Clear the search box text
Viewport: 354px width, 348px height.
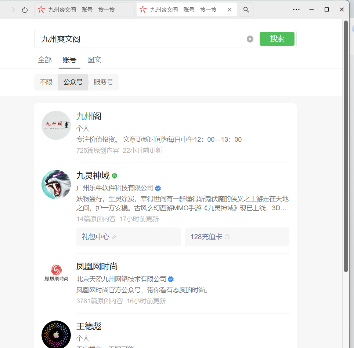250,39
